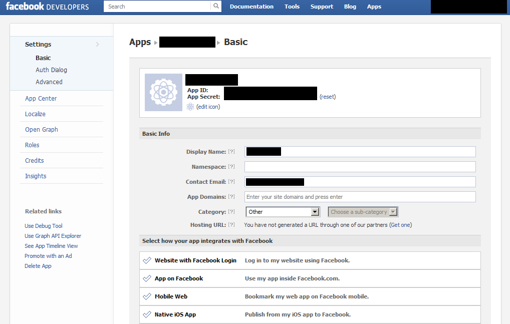Select the App on Facebook row label

pyautogui.click(x=178, y=278)
